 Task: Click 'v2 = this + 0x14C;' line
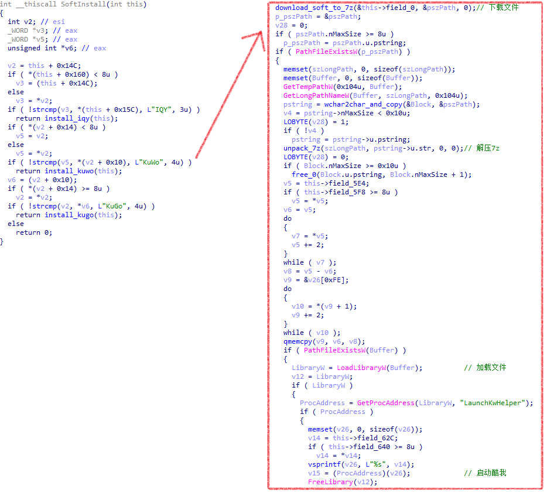(x=44, y=66)
